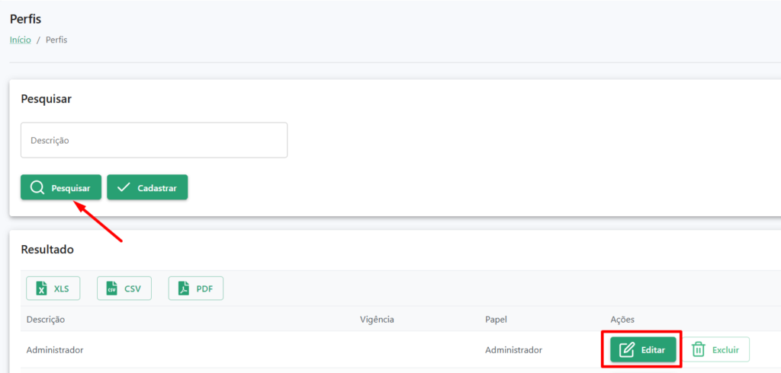
Task: Open the Início breadcrumb link
Action: click(21, 40)
